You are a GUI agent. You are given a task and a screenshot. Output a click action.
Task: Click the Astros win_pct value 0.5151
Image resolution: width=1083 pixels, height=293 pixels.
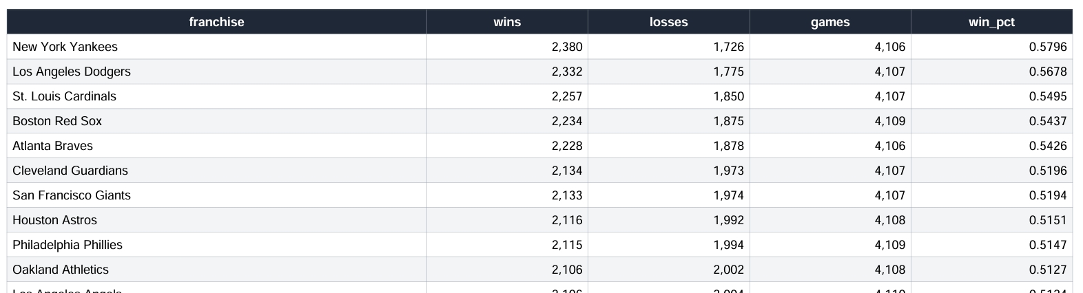pos(1047,220)
